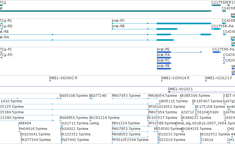Screen dimensions: 235x144
Task: Select the brat-PB protein label
Action: 163,66
